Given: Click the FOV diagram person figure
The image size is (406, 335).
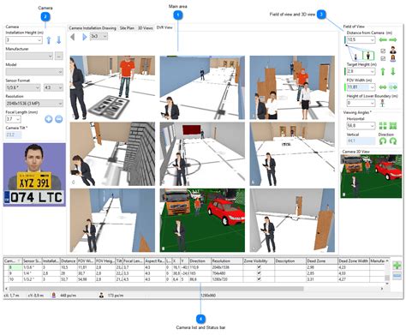Looking at the screenshot, I should tap(368, 55).
